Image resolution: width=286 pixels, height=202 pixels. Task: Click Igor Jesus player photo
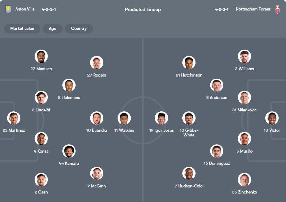click(x=162, y=118)
